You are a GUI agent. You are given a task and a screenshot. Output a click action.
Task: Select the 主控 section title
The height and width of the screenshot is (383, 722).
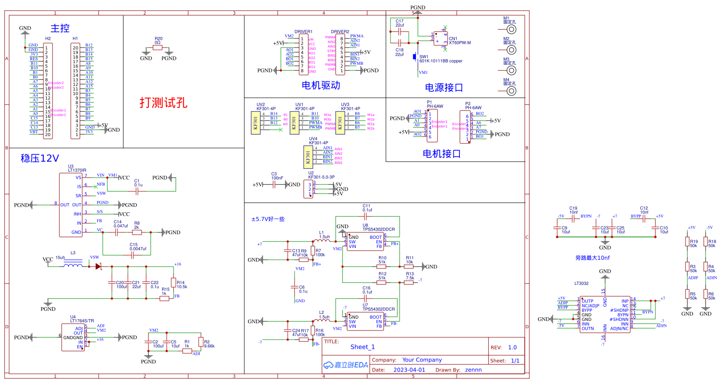click(60, 28)
